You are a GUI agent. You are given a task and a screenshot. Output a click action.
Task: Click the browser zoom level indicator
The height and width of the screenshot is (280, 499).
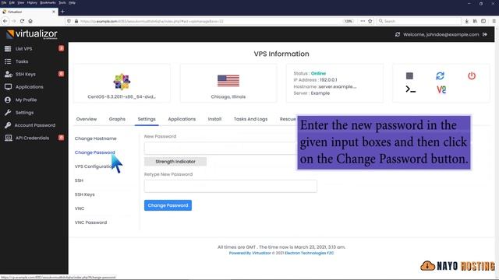[349, 21]
